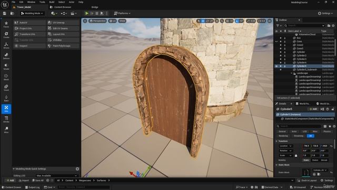Toggle the scale lock icon
This screenshot has height=190, width=337.
click(296, 155)
